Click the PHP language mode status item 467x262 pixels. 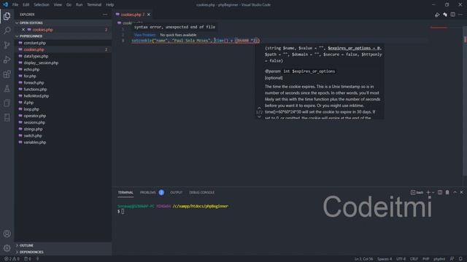coord(426,259)
